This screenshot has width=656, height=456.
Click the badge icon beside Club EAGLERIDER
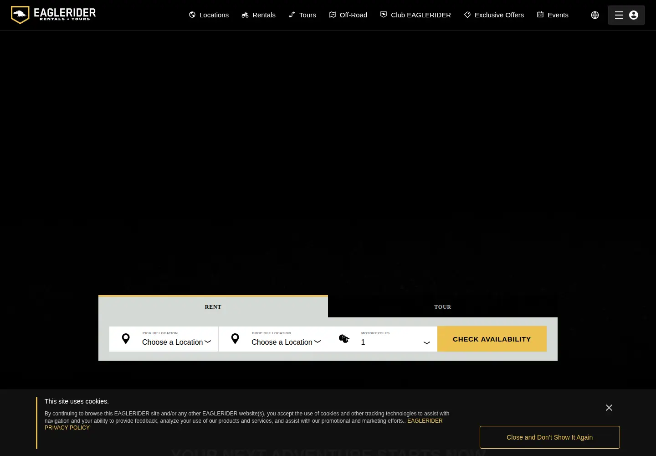pyautogui.click(x=384, y=15)
